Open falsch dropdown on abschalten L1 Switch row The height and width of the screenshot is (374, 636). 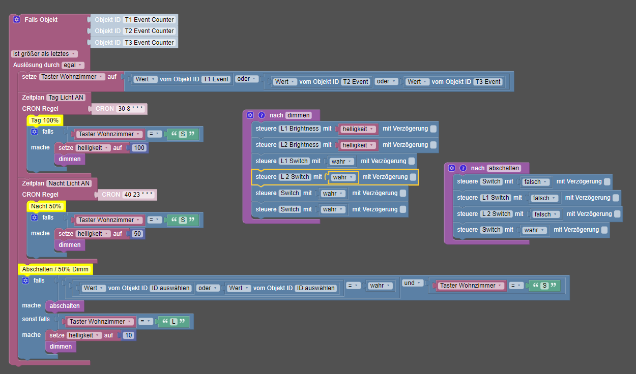[544, 198]
